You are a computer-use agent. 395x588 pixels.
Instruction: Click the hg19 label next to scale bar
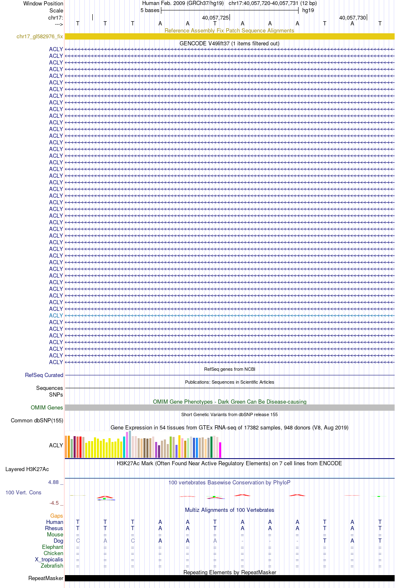308,10
